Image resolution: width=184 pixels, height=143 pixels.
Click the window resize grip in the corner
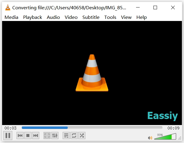(x=180, y=138)
